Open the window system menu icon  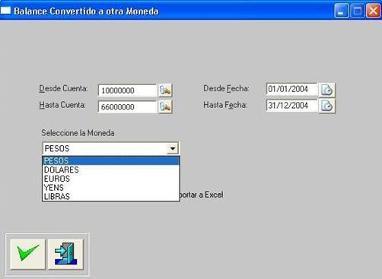(5, 11)
